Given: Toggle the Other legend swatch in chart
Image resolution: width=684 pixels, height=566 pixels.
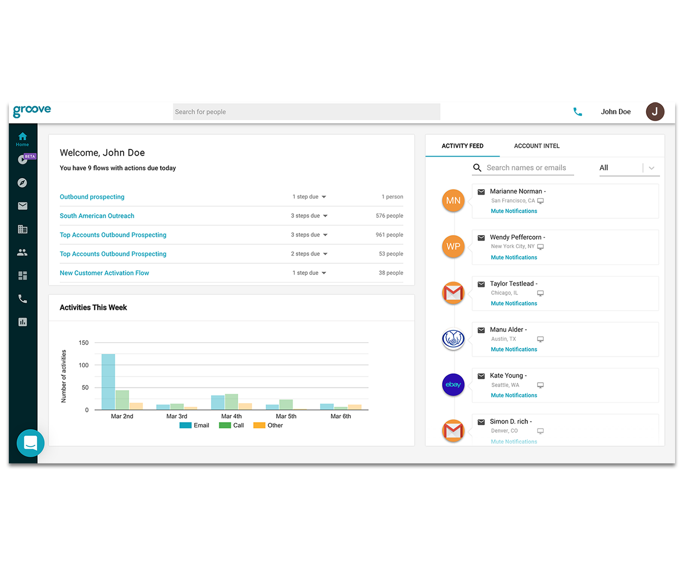Looking at the screenshot, I should [x=259, y=425].
